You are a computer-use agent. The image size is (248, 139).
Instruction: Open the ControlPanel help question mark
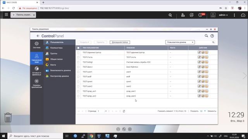pyautogui.click(x=212, y=36)
